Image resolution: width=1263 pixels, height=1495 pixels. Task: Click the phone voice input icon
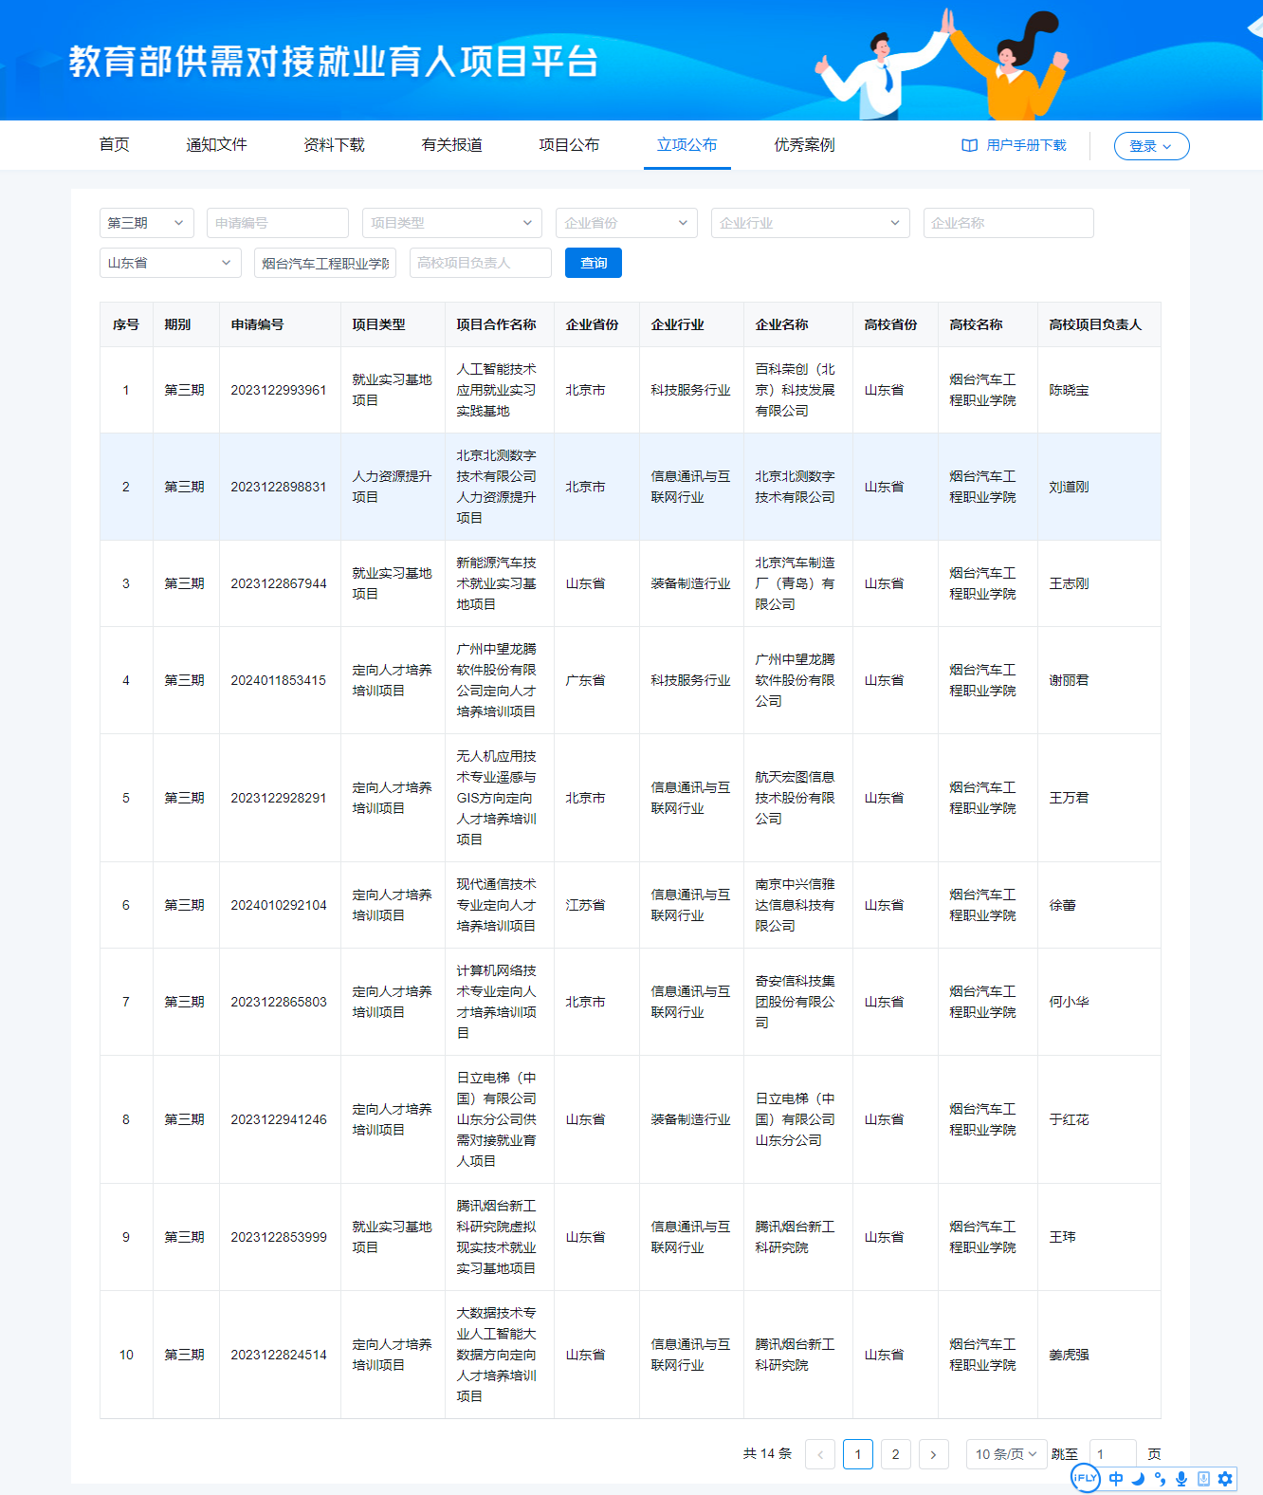pos(1203,1479)
